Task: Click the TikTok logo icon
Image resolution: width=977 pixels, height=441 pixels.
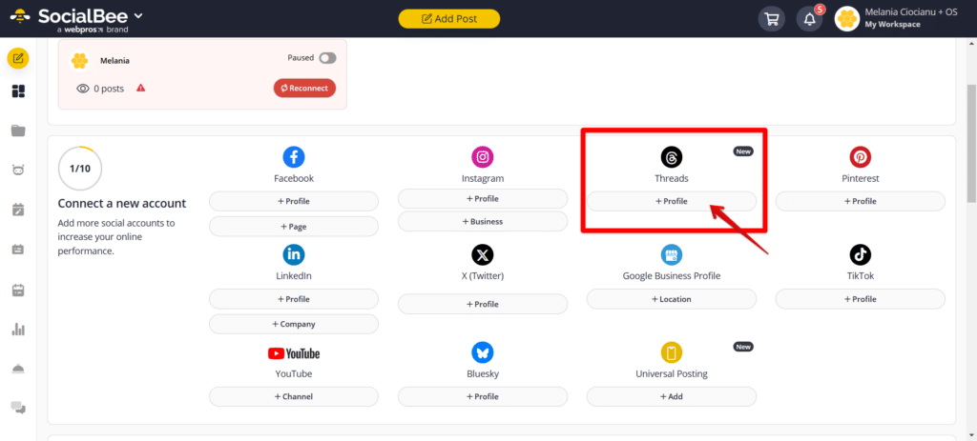Action: click(861, 254)
